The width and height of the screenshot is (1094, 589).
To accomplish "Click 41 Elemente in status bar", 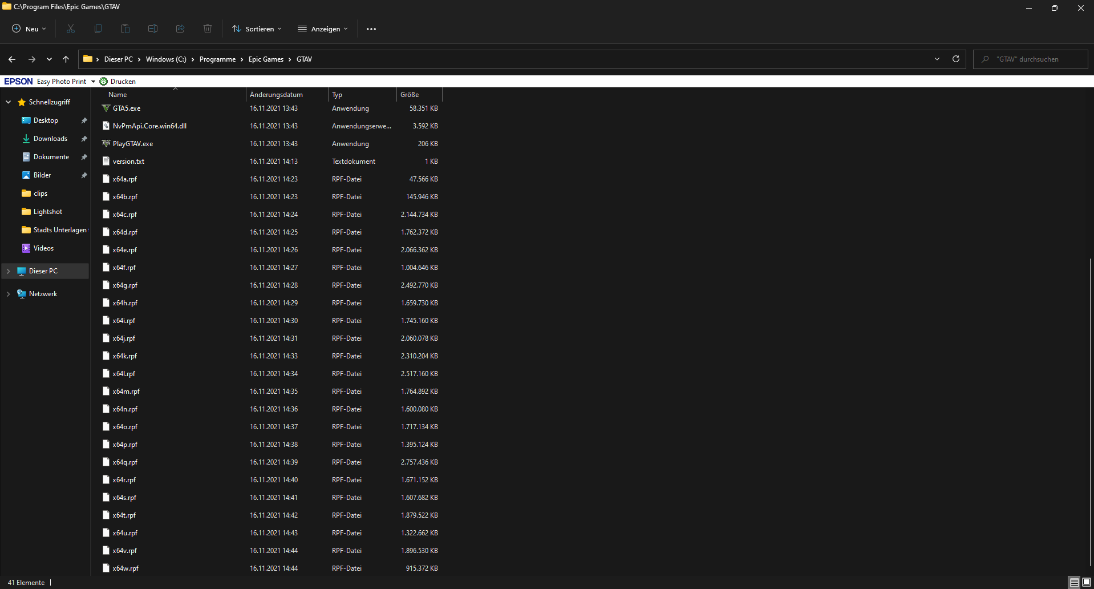I will click(26, 583).
